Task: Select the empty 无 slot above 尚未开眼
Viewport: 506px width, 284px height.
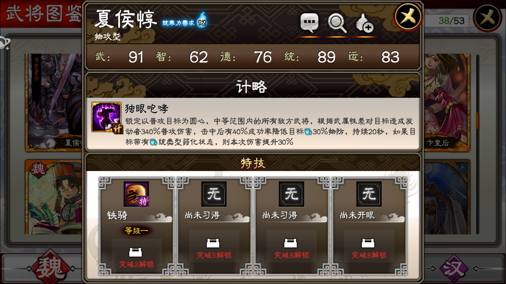Action: tap(369, 194)
